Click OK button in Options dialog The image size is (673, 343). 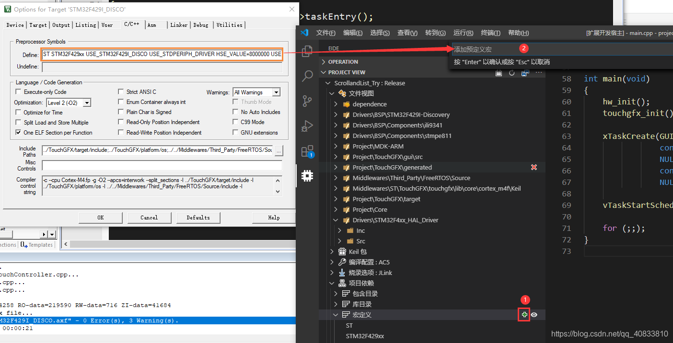[100, 217]
